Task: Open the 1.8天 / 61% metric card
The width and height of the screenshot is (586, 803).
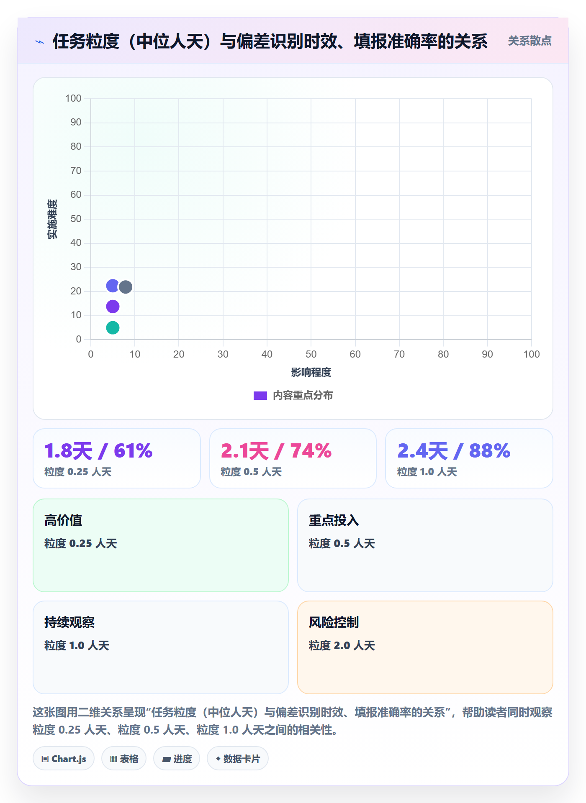Action: pyautogui.click(x=117, y=458)
